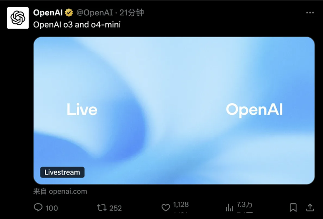Open the OpenAI display name link
The width and height of the screenshot is (323, 219).
[x=48, y=13]
